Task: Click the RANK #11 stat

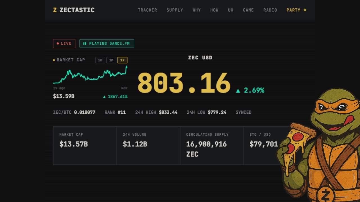Action: 115,112
